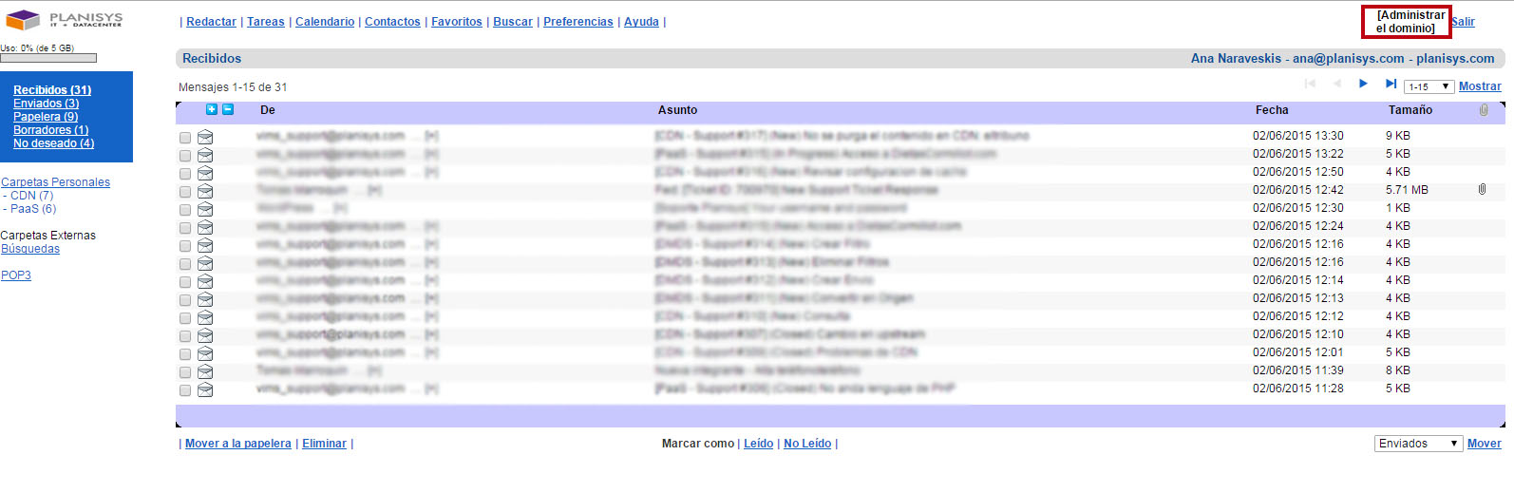Open the CDN (7) personal folder

[x=31, y=196]
